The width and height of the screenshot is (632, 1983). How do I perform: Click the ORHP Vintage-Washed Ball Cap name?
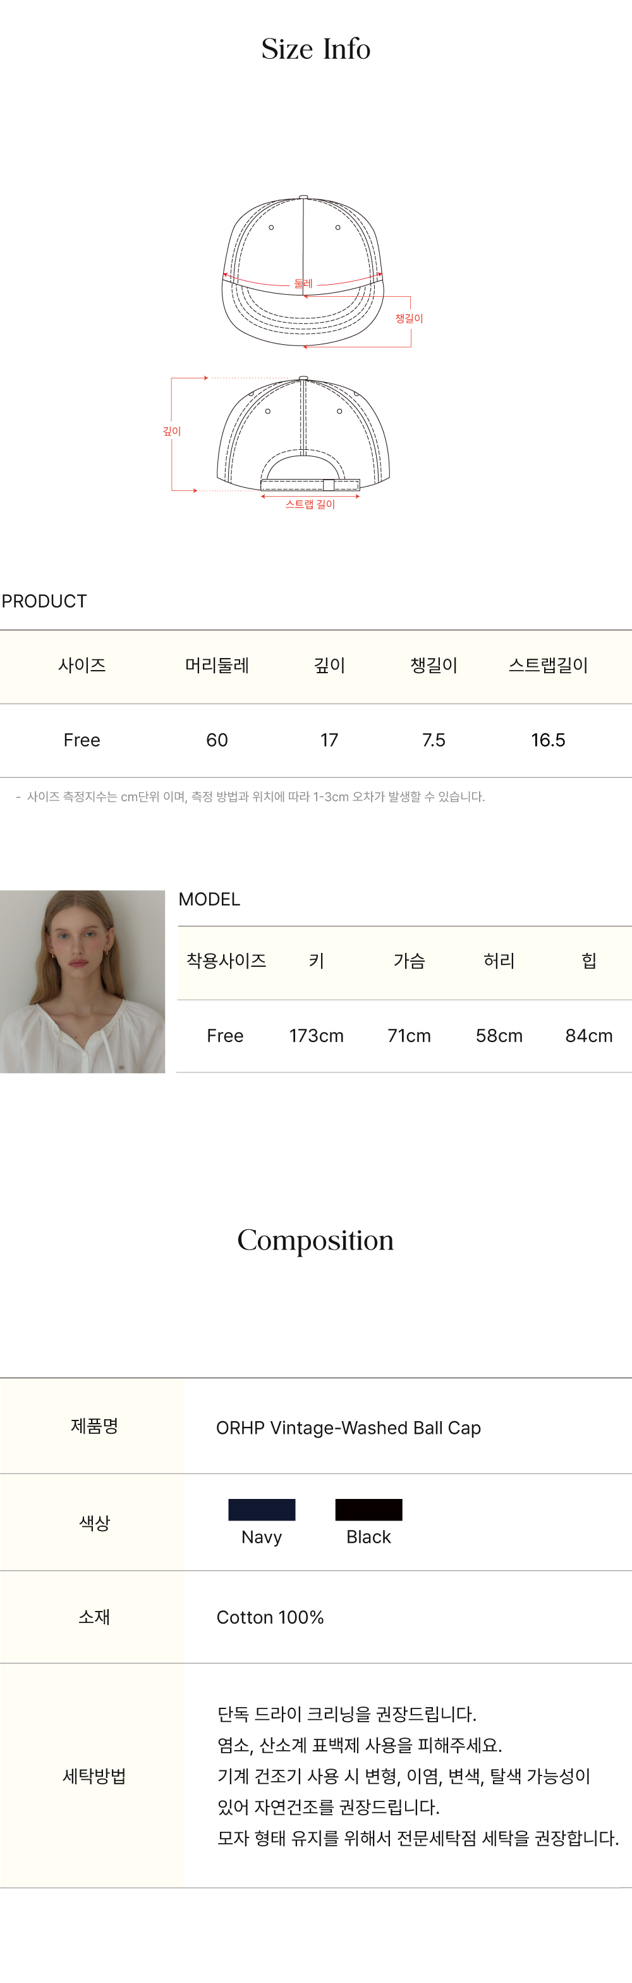[x=348, y=1428]
